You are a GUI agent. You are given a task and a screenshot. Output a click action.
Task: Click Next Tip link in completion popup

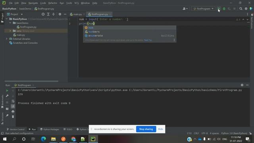tap(148, 40)
